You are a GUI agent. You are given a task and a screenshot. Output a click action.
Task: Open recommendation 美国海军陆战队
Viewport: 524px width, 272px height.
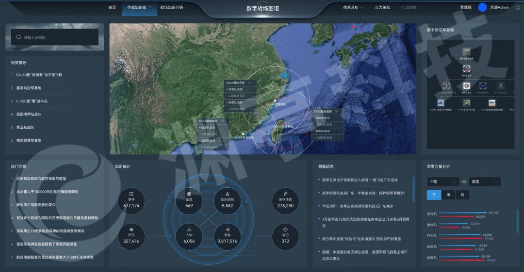[29, 114]
